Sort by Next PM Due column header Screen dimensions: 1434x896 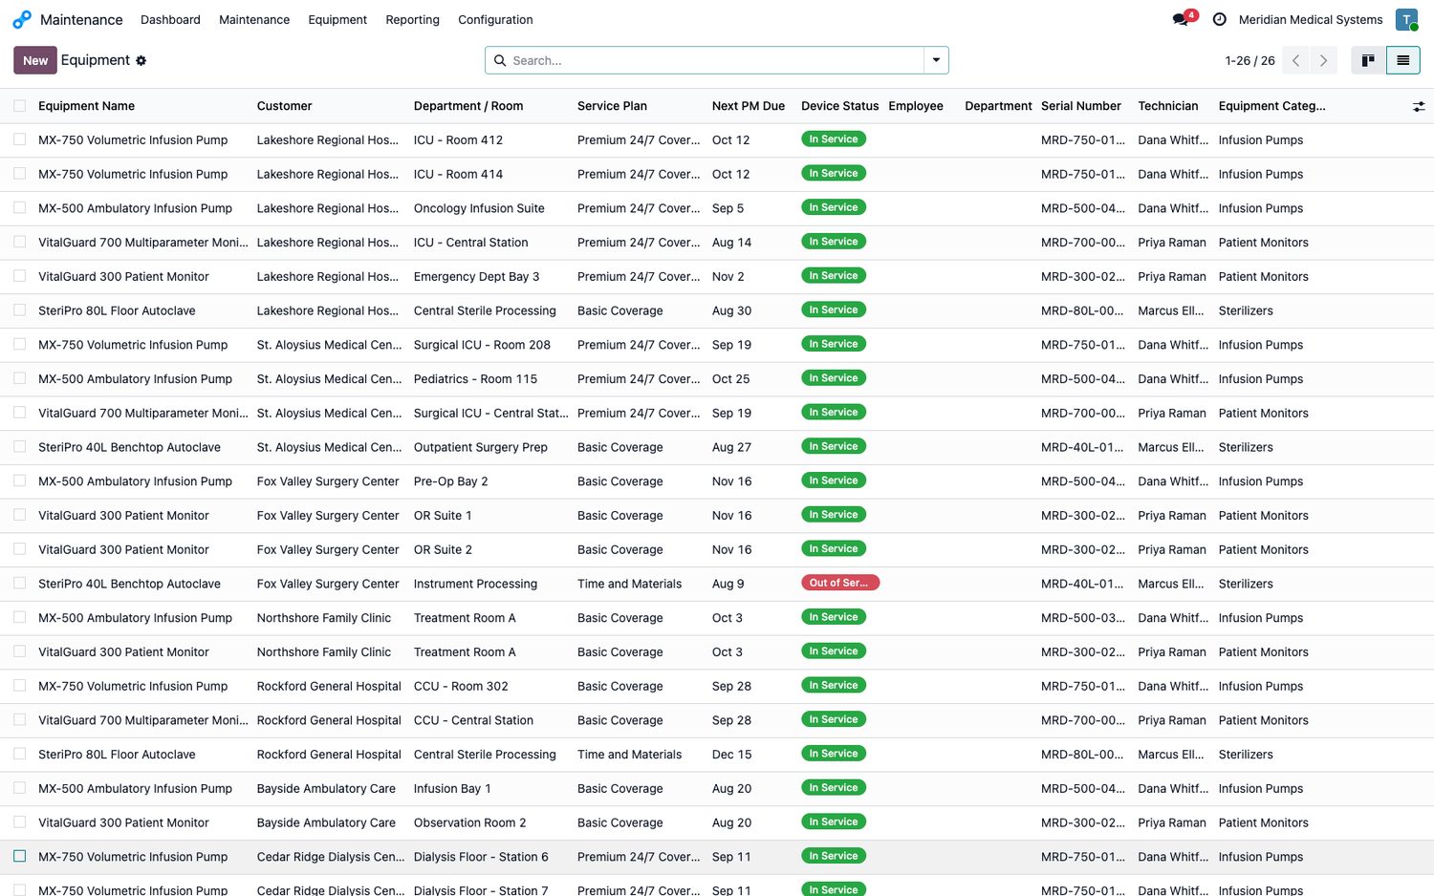[x=749, y=106]
